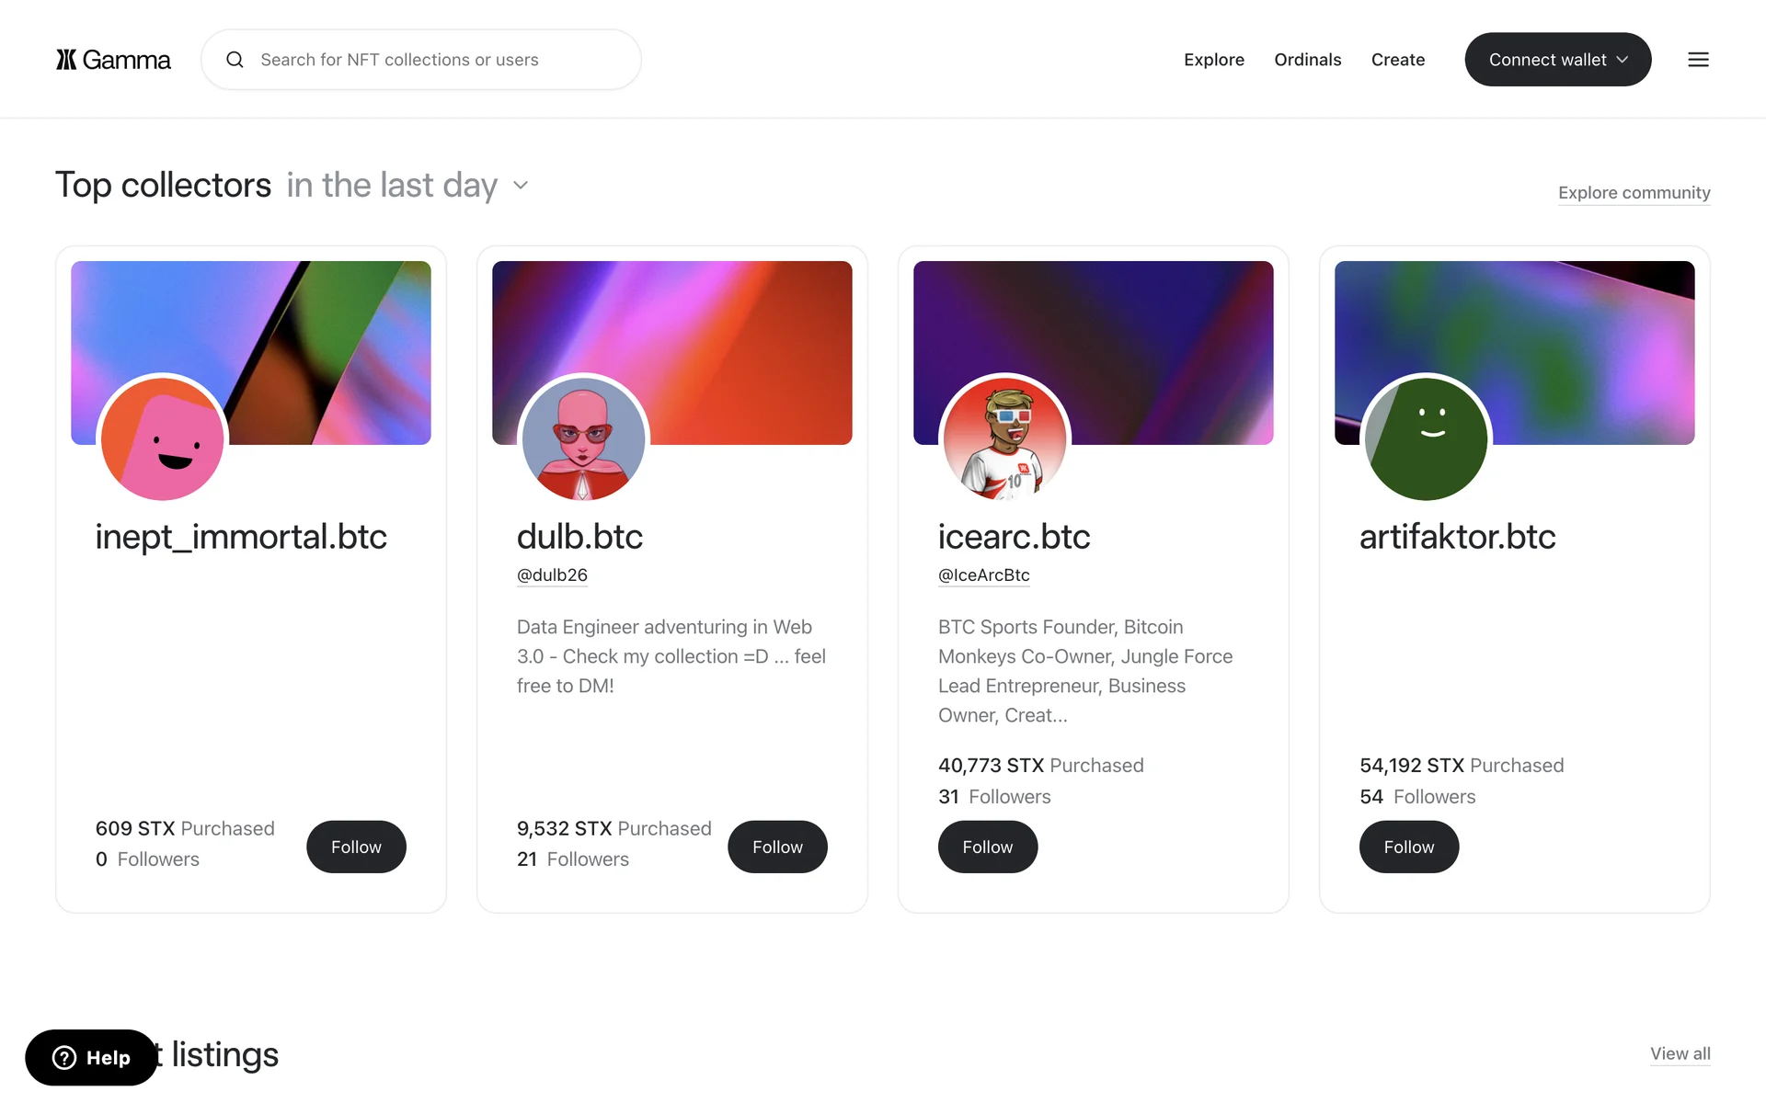Expand the 'in the last day' timeframe dropdown
Viewport: 1766px width, 1103px height.
pyautogui.click(x=521, y=186)
